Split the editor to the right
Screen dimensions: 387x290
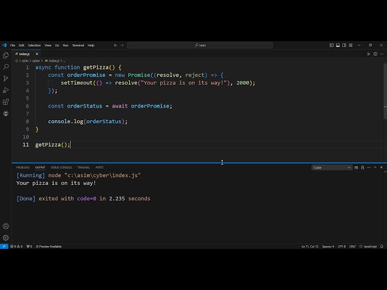click(375, 54)
